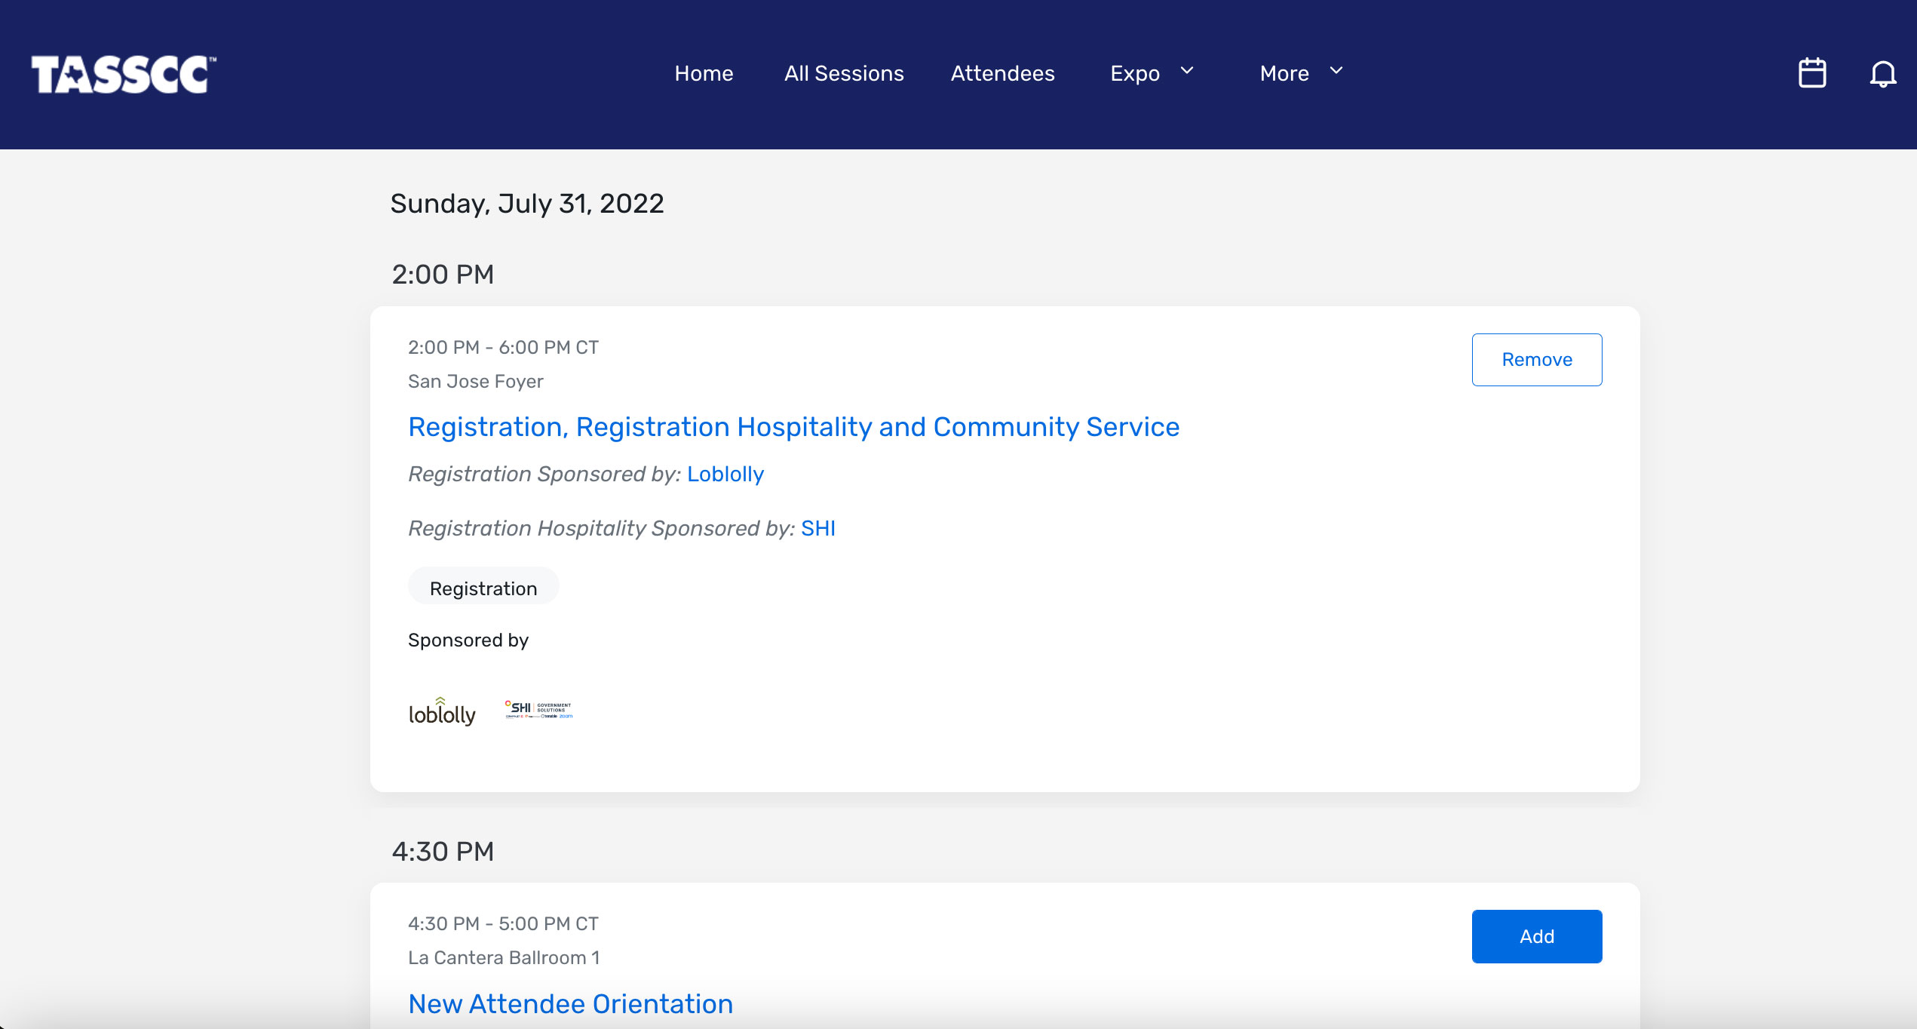Open the All Sessions page
The width and height of the screenshot is (1917, 1029).
844,73
